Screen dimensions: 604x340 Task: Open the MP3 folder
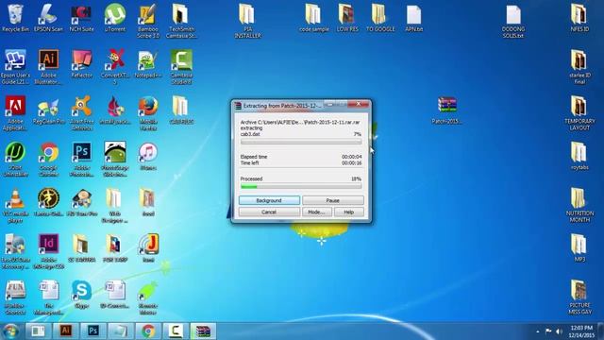click(x=579, y=248)
